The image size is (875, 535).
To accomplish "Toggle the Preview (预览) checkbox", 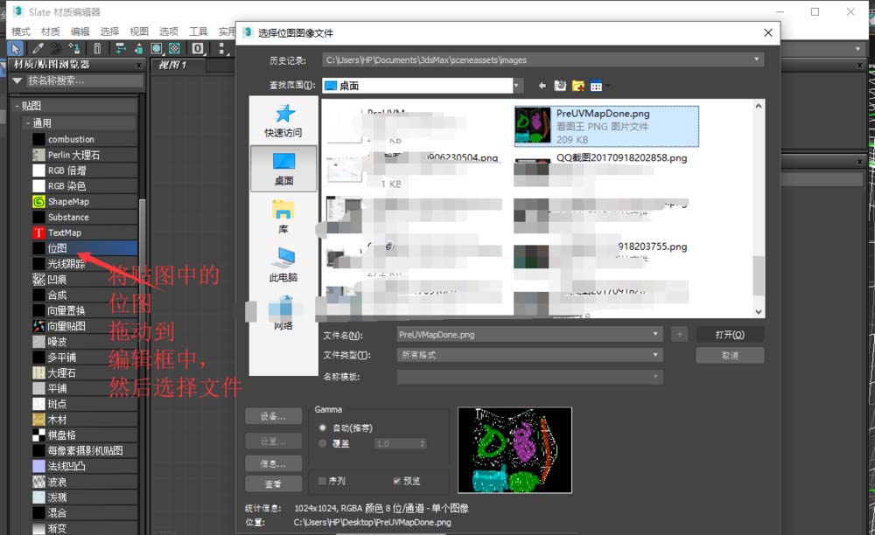I will (x=396, y=481).
